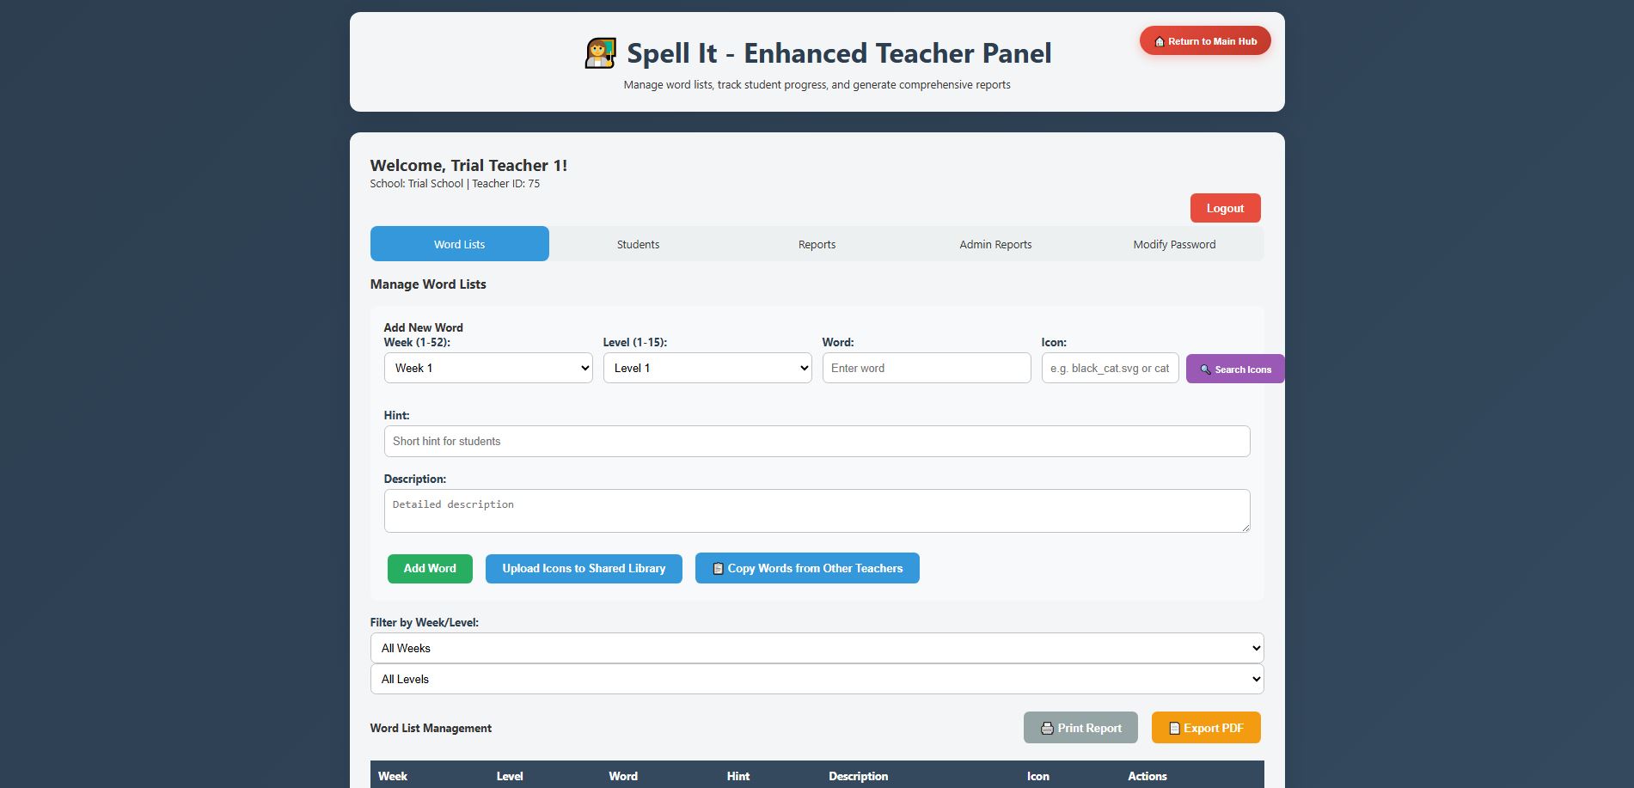The height and width of the screenshot is (788, 1634).
Task: Expand the All Weeks filter dropdown
Action: point(816,648)
